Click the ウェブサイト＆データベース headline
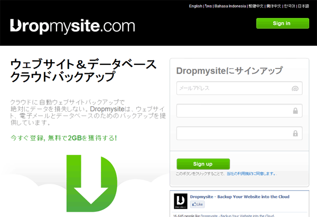The height and width of the screenshot is (217, 317). pos(83,64)
